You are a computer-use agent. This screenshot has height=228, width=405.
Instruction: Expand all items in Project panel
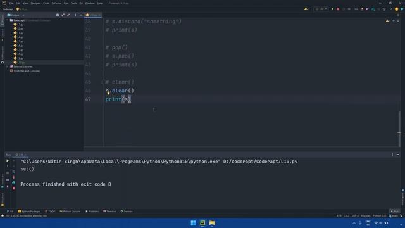click(63, 15)
